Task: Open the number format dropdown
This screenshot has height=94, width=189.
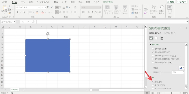Action: 100,7
